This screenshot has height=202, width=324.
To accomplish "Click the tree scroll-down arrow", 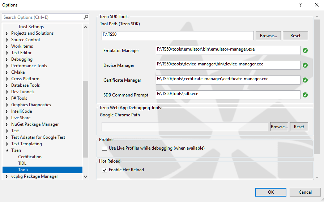I will click(86, 177).
